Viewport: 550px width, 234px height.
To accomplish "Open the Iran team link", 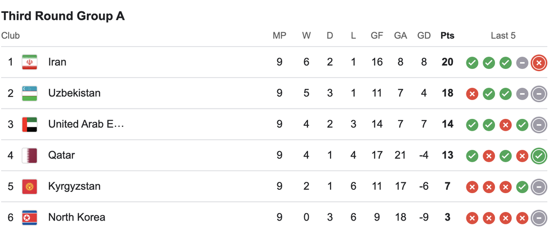I will pyautogui.click(x=57, y=62).
